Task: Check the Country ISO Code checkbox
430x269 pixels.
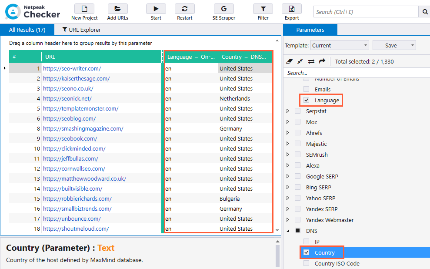Action: pos(307,263)
